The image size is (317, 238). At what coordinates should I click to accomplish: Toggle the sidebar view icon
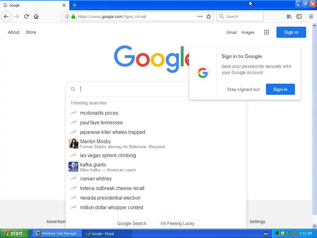pyautogui.click(x=299, y=16)
